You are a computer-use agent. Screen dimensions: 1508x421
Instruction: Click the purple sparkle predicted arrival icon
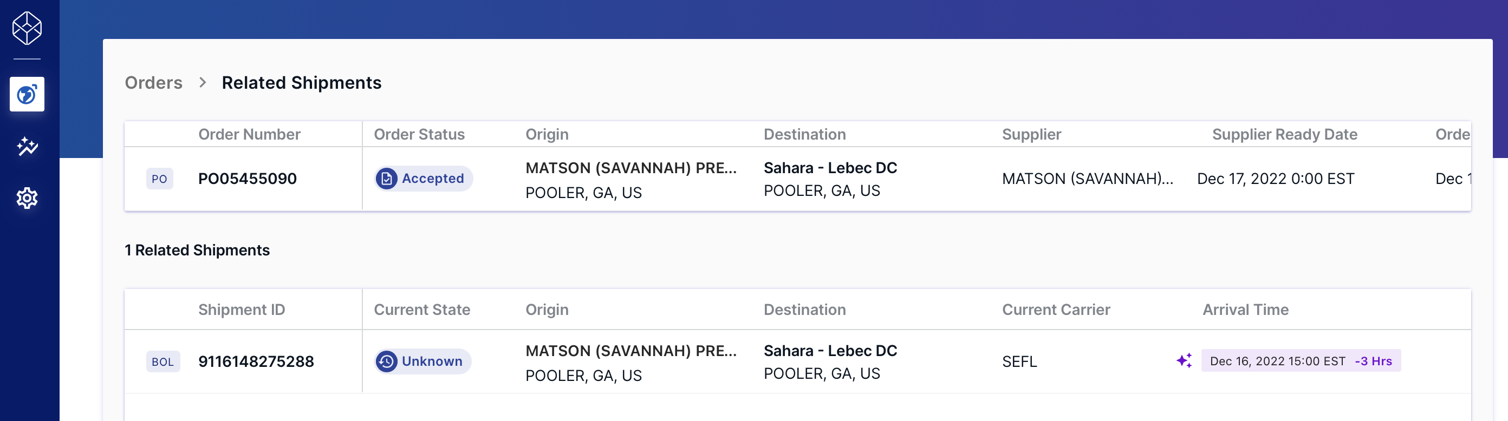point(1184,361)
